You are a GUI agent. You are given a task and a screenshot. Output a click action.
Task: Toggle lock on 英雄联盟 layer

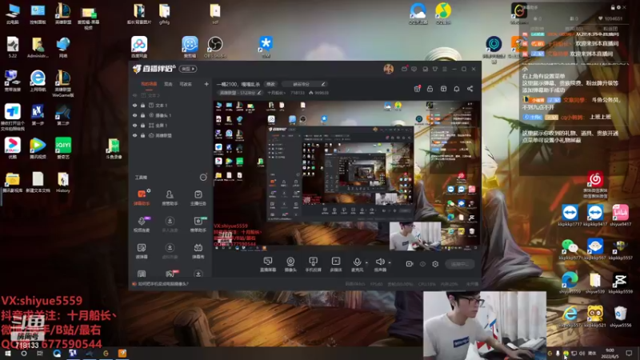point(143,135)
